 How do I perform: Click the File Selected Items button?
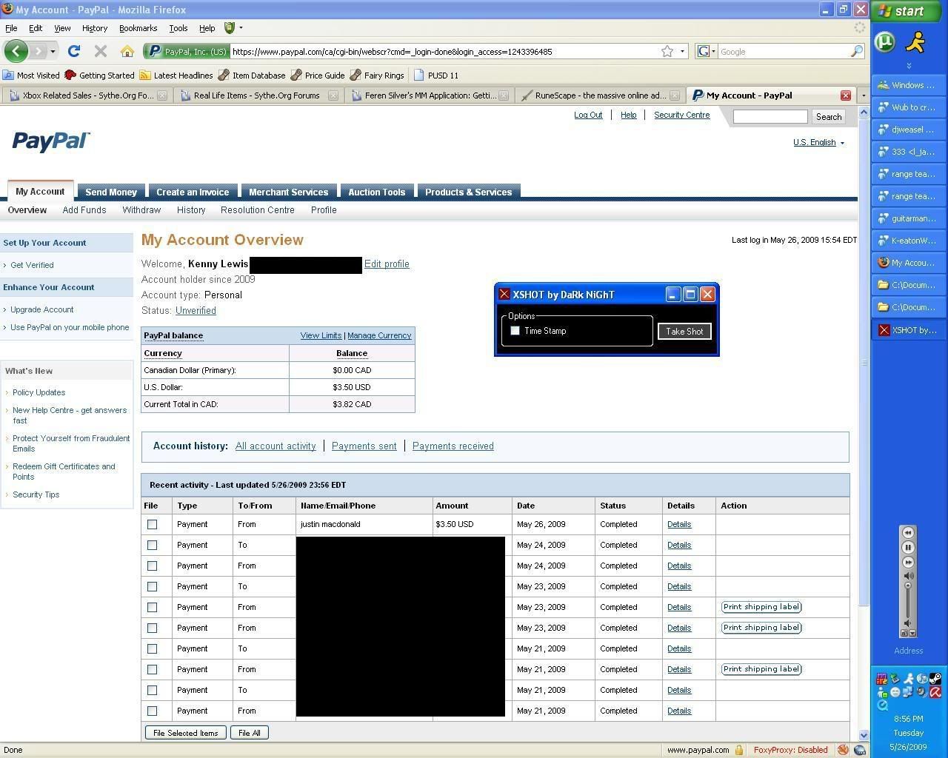pyautogui.click(x=185, y=733)
